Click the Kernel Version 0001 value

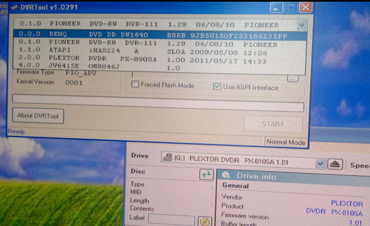point(74,83)
